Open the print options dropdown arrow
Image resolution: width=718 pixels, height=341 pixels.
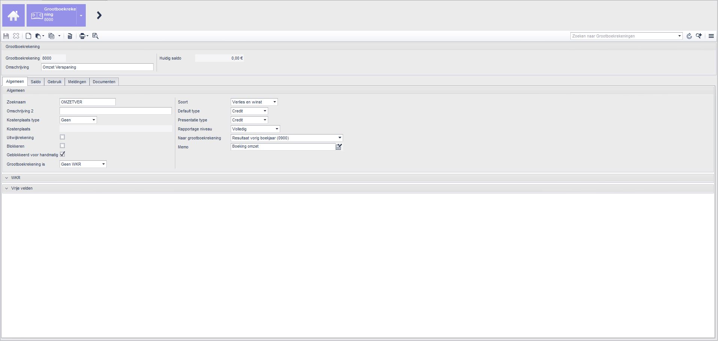pyautogui.click(x=87, y=36)
